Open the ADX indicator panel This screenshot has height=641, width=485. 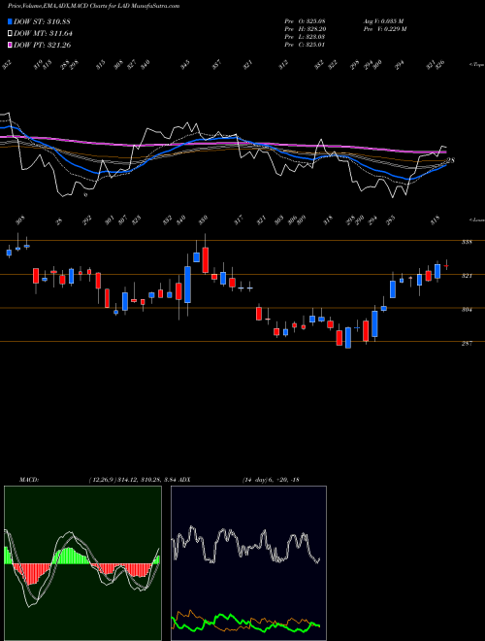click(x=248, y=563)
